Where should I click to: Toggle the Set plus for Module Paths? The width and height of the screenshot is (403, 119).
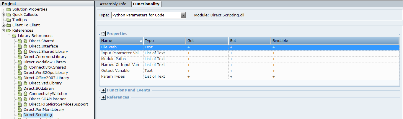coord(231,59)
